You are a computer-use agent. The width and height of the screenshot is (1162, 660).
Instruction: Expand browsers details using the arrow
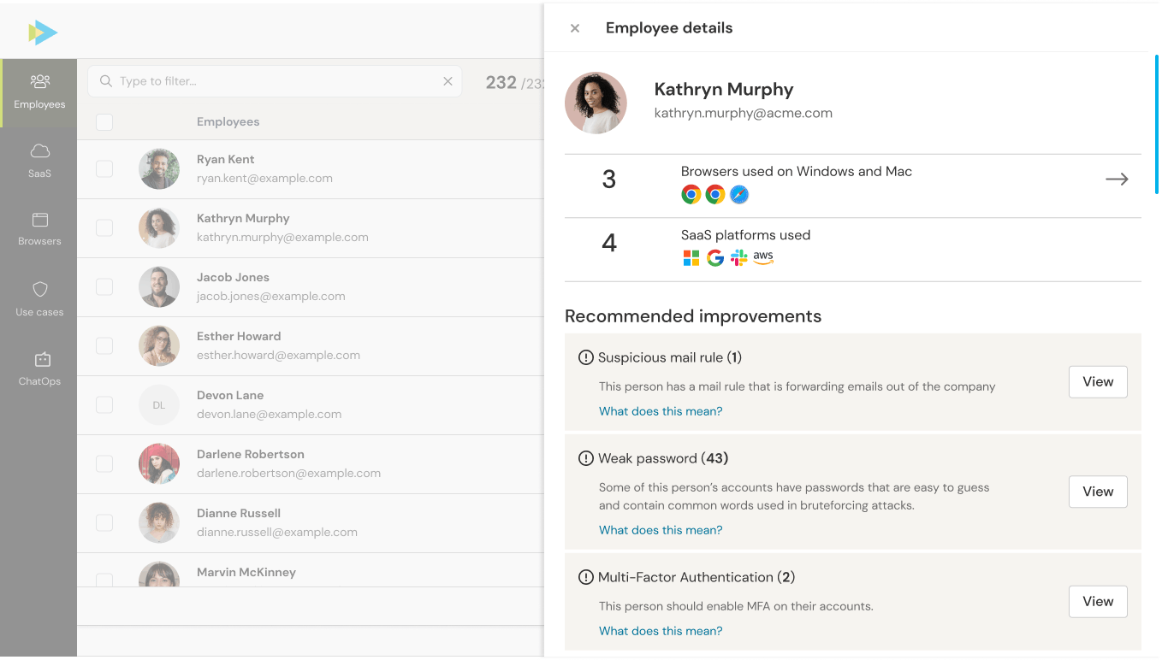tap(1117, 180)
